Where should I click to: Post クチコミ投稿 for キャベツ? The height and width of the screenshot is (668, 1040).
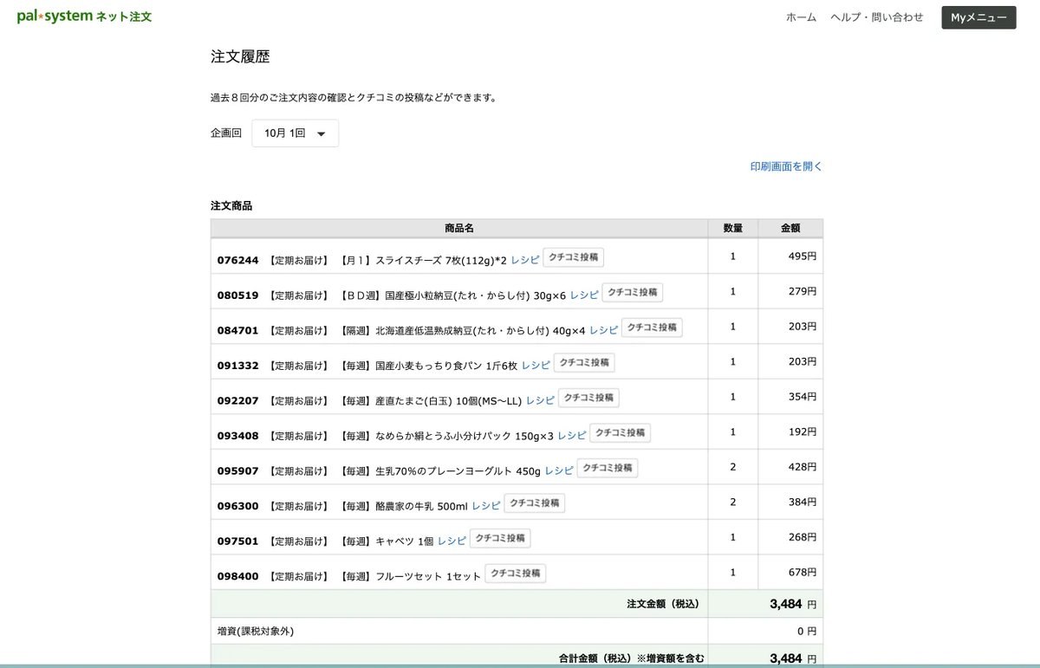tap(500, 538)
